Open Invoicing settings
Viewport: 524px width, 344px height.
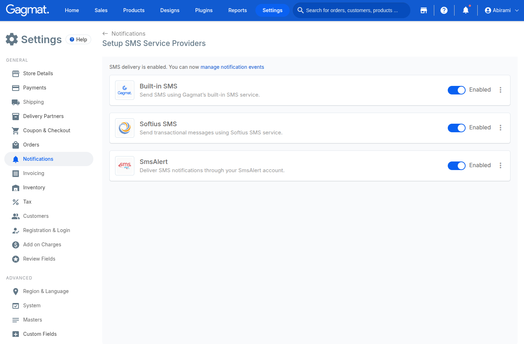[49, 173]
